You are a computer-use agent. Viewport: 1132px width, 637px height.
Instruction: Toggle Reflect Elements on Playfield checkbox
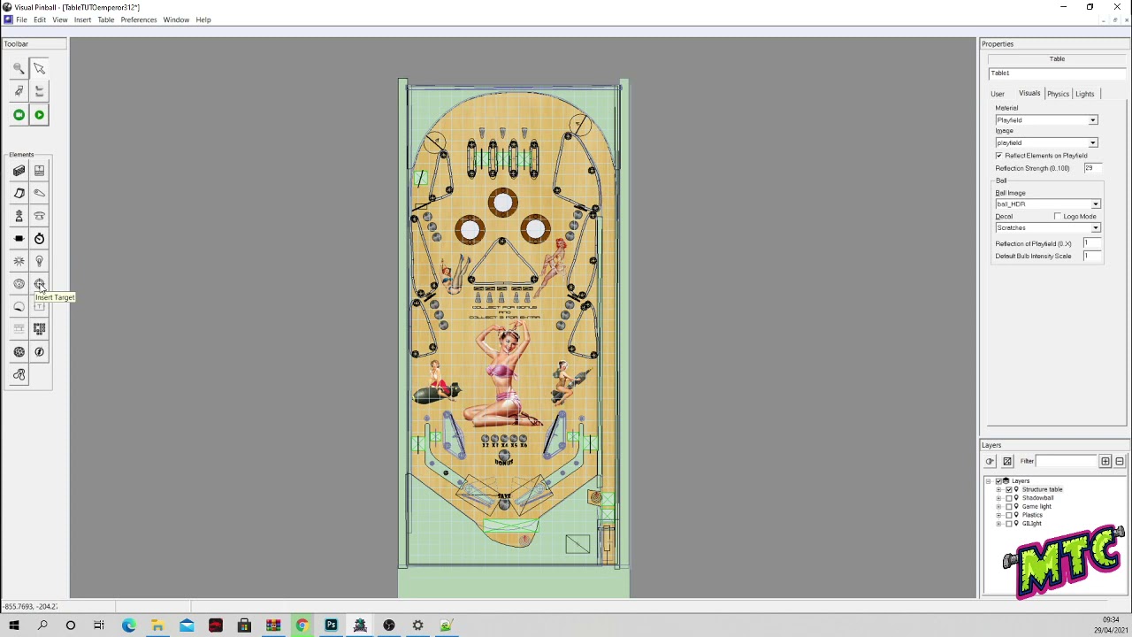click(x=999, y=156)
